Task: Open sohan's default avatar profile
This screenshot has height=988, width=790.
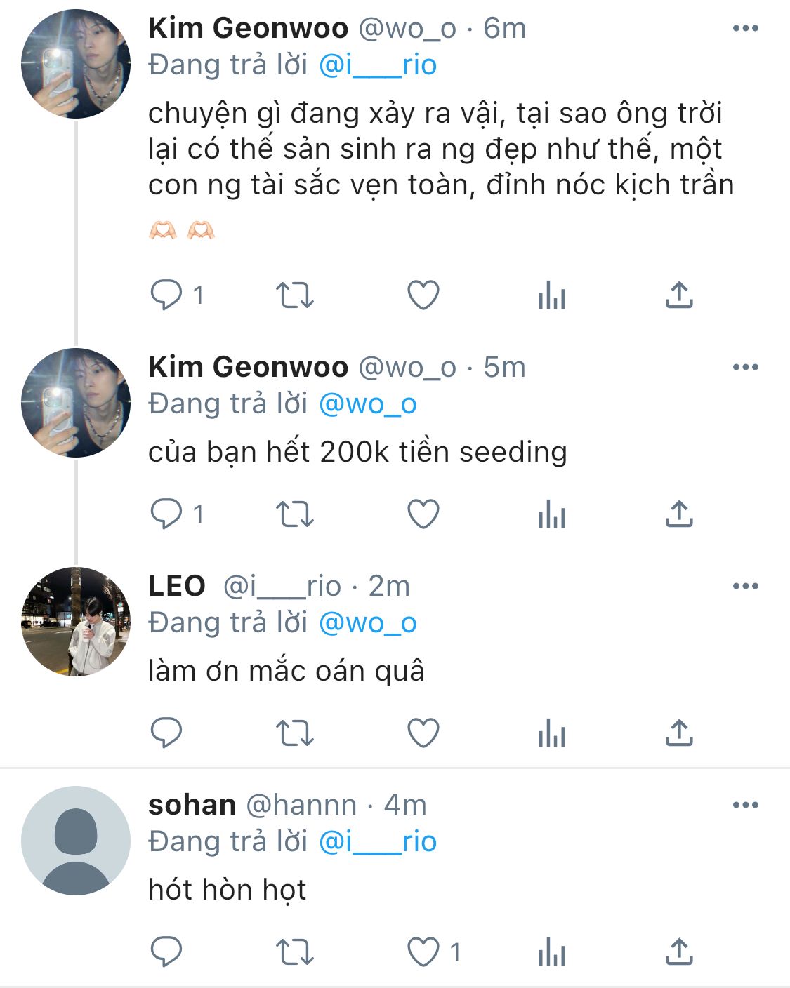Action: (76, 840)
